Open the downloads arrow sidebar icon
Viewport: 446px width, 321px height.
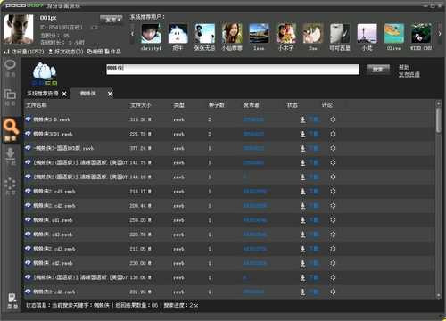pos(11,157)
